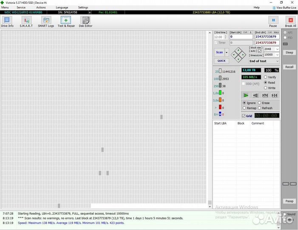
Task: Select the Verify scan mode
Action: [x=266, y=77]
